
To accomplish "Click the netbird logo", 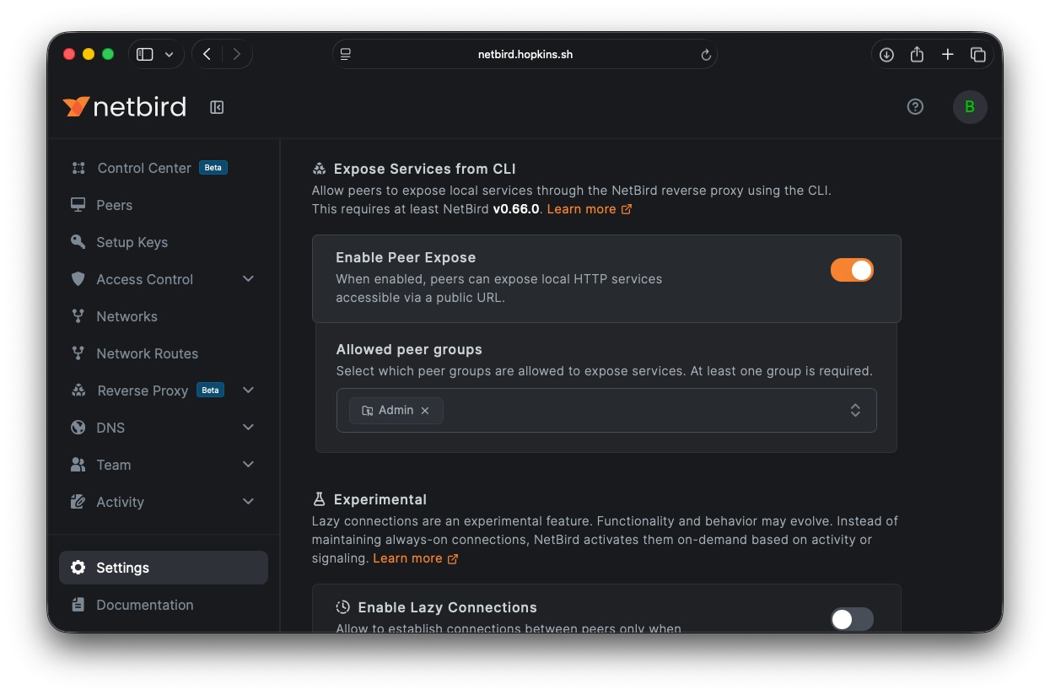I will pos(124,106).
